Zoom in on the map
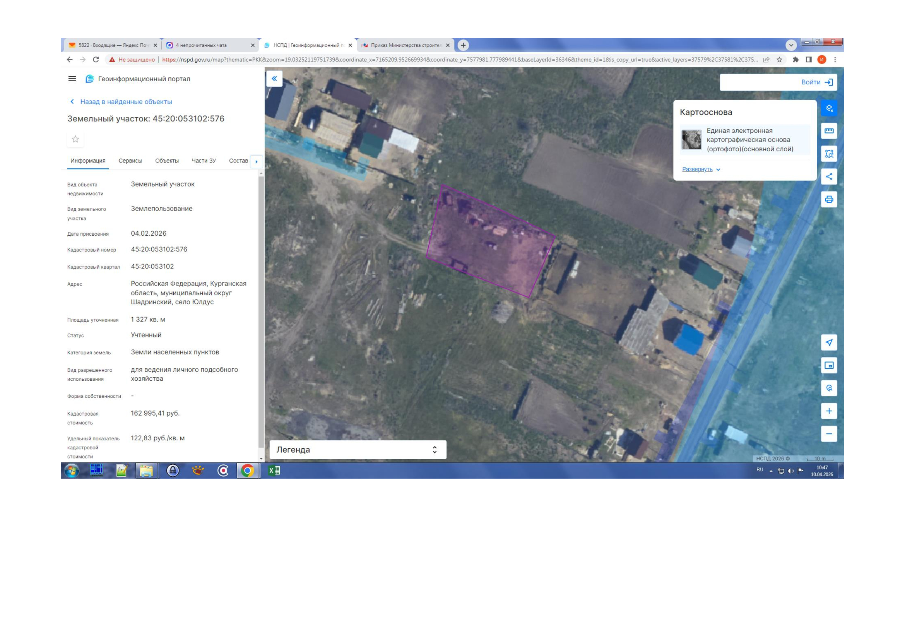Image resolution: width=905 pixels, height=640 pixels. tap(828, 411)
